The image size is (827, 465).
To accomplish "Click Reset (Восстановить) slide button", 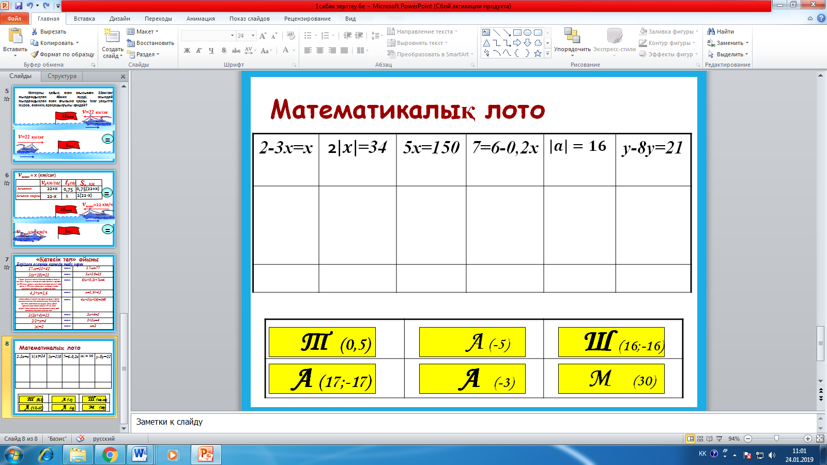I will coord(150,43).
